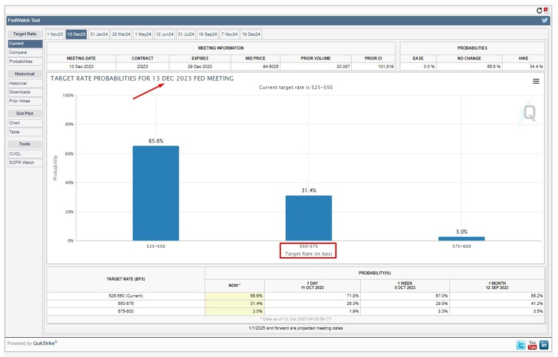Select the 31 Jul24 meeting tab
This screenshot has height=357, width=558.
[186, 34]
